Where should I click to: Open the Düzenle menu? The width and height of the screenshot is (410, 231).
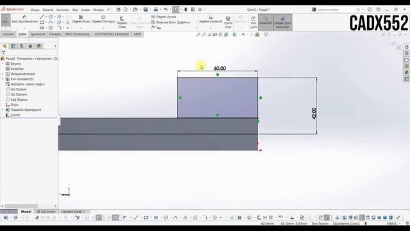(x=48, y=10)
